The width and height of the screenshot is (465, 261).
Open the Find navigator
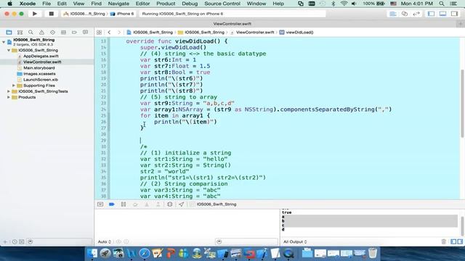[x=31, y=32]
